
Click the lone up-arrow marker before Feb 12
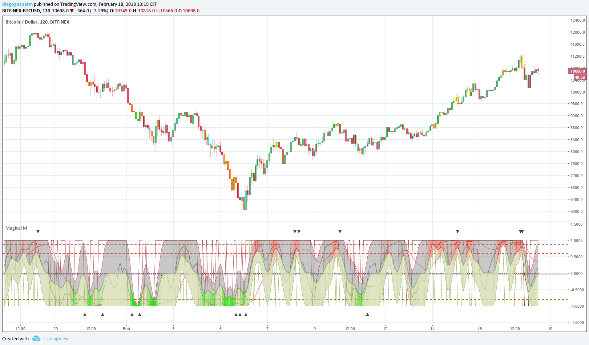click(x=367, y=315)
